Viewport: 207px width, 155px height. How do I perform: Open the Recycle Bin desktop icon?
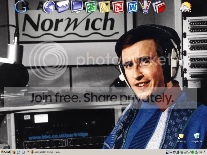(x=197, y=138)
